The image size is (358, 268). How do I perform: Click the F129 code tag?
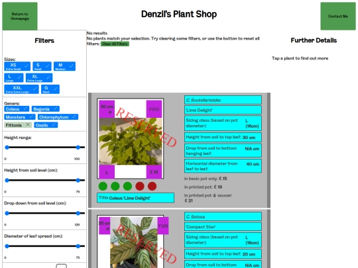coord(163,226)
